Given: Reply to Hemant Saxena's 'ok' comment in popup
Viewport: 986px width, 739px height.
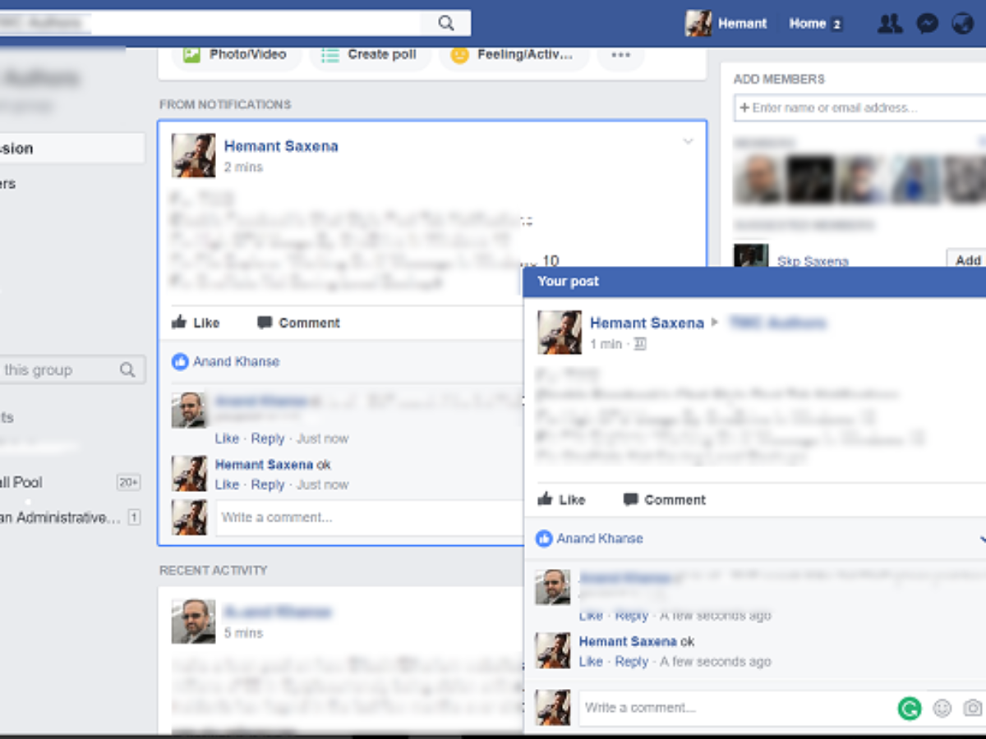Looking at the screenshot, I should click(x=632, y=661).
